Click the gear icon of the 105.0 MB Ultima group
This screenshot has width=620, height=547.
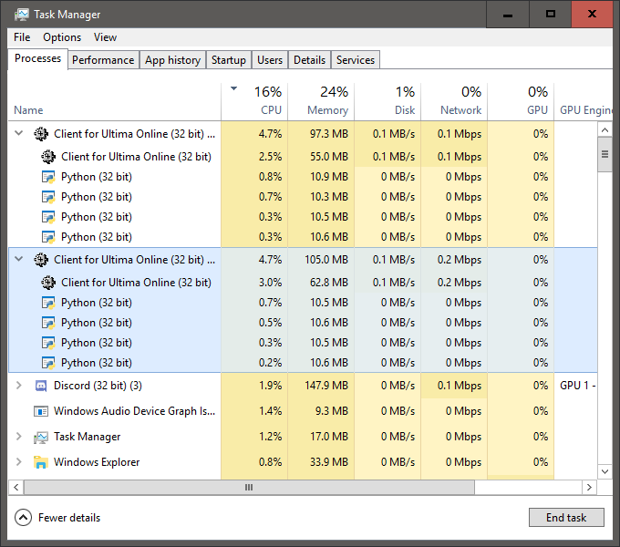tap(41, 260)
